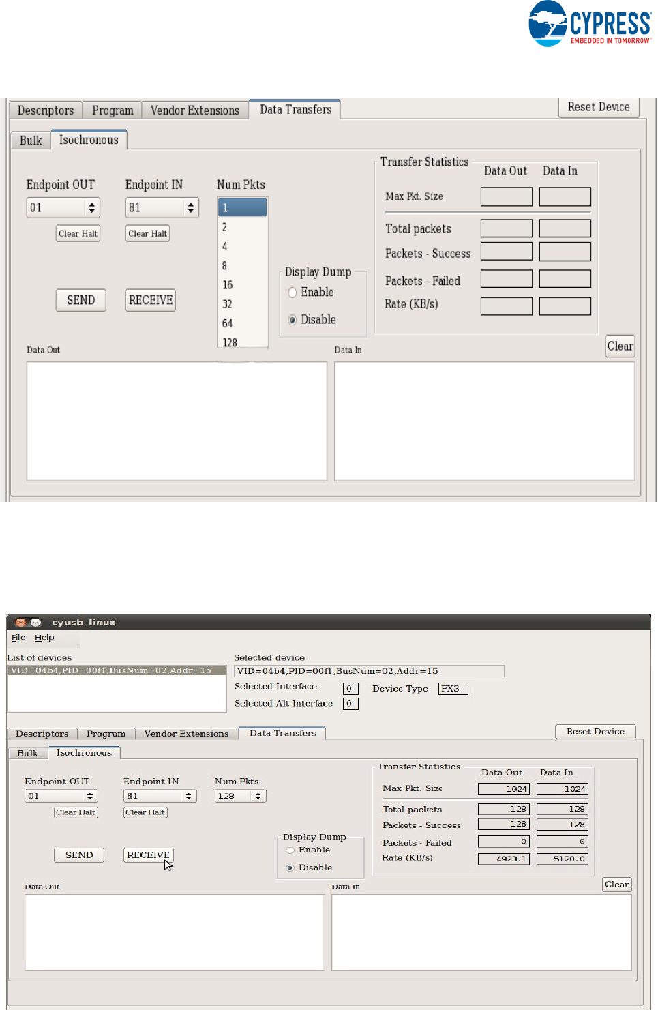Switch to Bulk sub-tab in upper panel
Viewport: 658px width, 1010px height.
(x=31, y=140)
